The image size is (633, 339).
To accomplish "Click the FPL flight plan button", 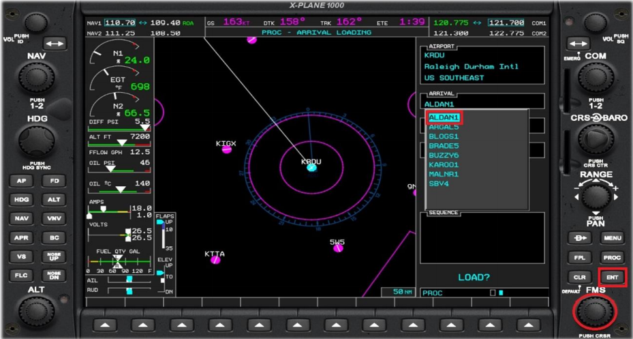I will click(x=579, y=258).
